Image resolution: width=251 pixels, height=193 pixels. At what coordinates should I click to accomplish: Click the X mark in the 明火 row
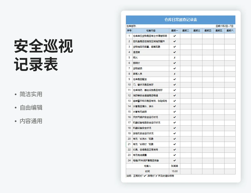pos(174,58)
